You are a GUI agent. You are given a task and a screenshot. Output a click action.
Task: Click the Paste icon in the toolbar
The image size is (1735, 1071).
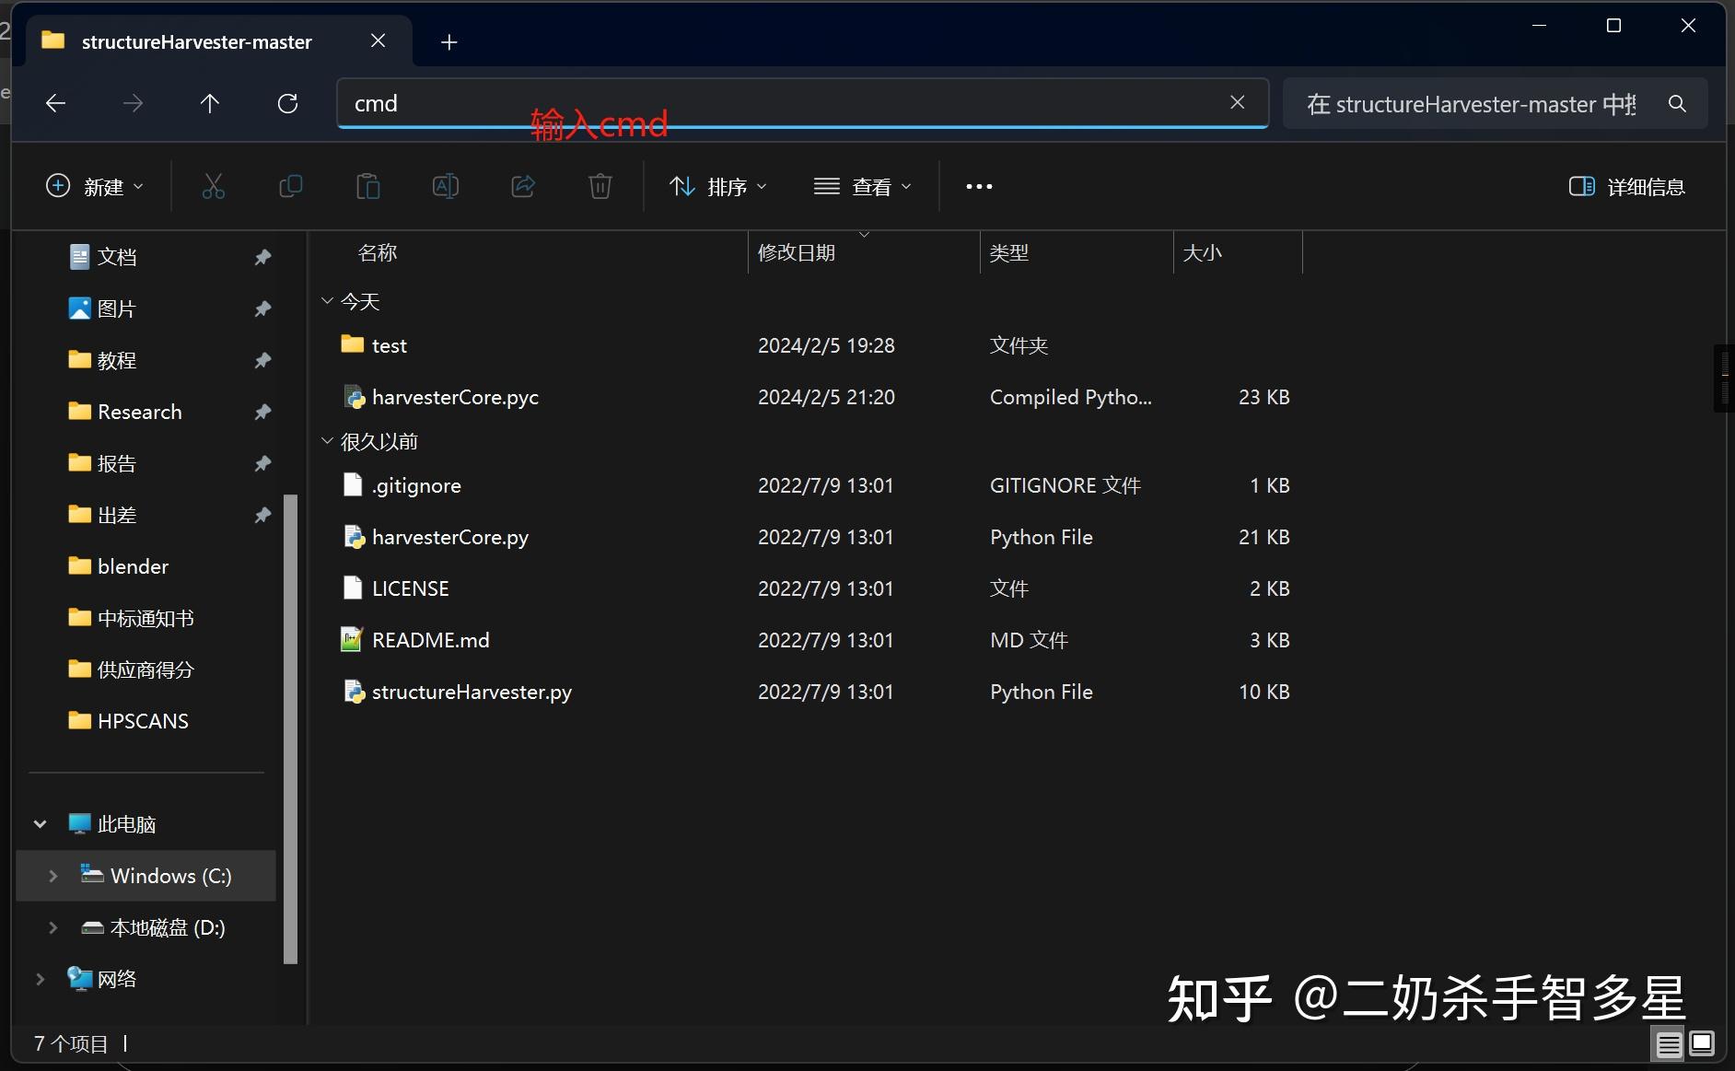pyautogui.click(x=367, y=186)
